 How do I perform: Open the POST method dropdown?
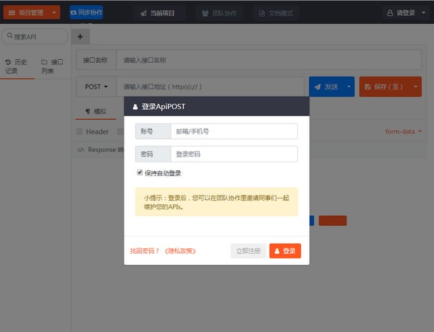96,87
